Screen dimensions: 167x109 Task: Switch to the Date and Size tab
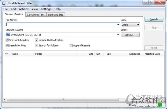(x=56, y=15)
